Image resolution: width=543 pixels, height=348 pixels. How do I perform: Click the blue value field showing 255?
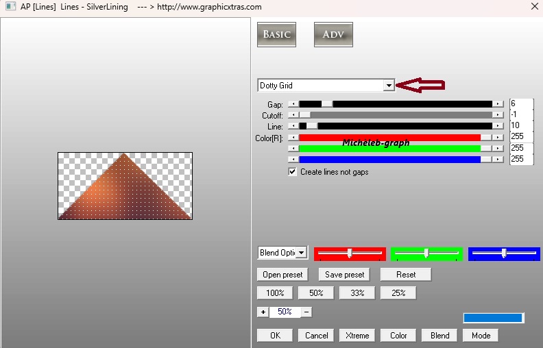click(521, 159)
